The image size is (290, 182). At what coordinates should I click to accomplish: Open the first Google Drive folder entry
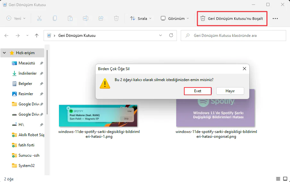(x=26, y=104)
